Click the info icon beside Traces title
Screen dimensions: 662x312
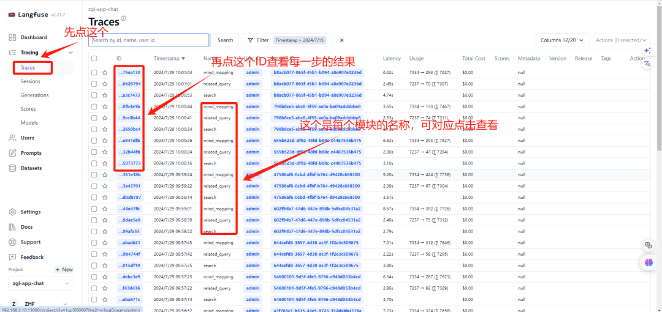pyautogui.click(x=124, y=18)
